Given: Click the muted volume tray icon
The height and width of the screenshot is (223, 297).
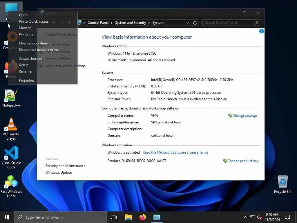Looking at the screenshot, I should coord(260,217).
